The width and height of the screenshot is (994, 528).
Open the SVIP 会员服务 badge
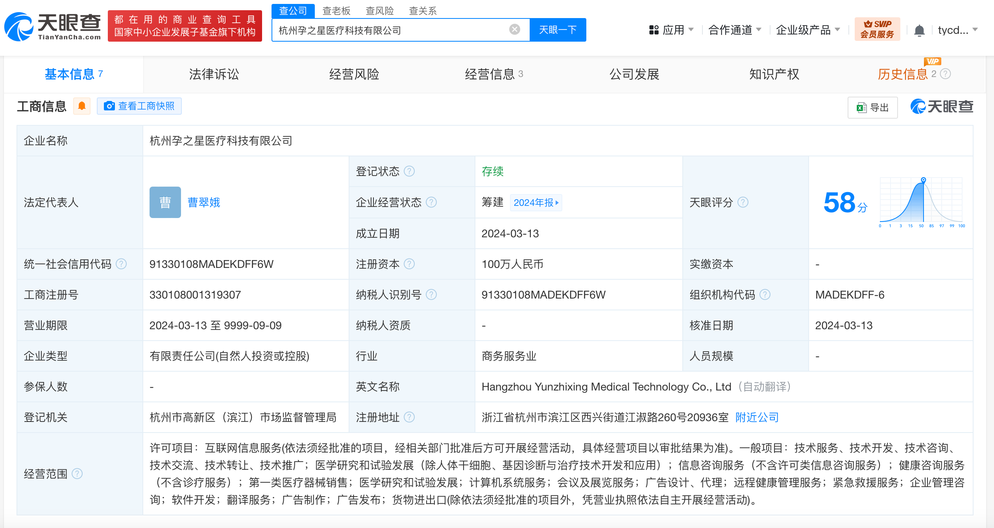pos(877,29)
